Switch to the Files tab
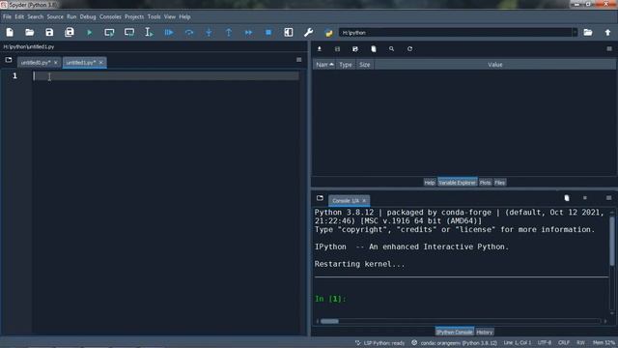The width and height of the screenshot is (618, 348). 500,183
